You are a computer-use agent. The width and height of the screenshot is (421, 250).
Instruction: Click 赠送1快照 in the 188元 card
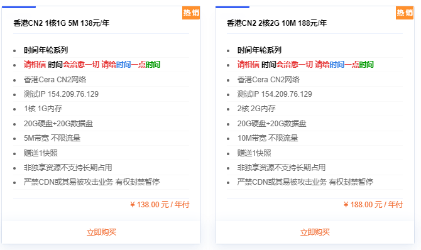click(254, 153)
